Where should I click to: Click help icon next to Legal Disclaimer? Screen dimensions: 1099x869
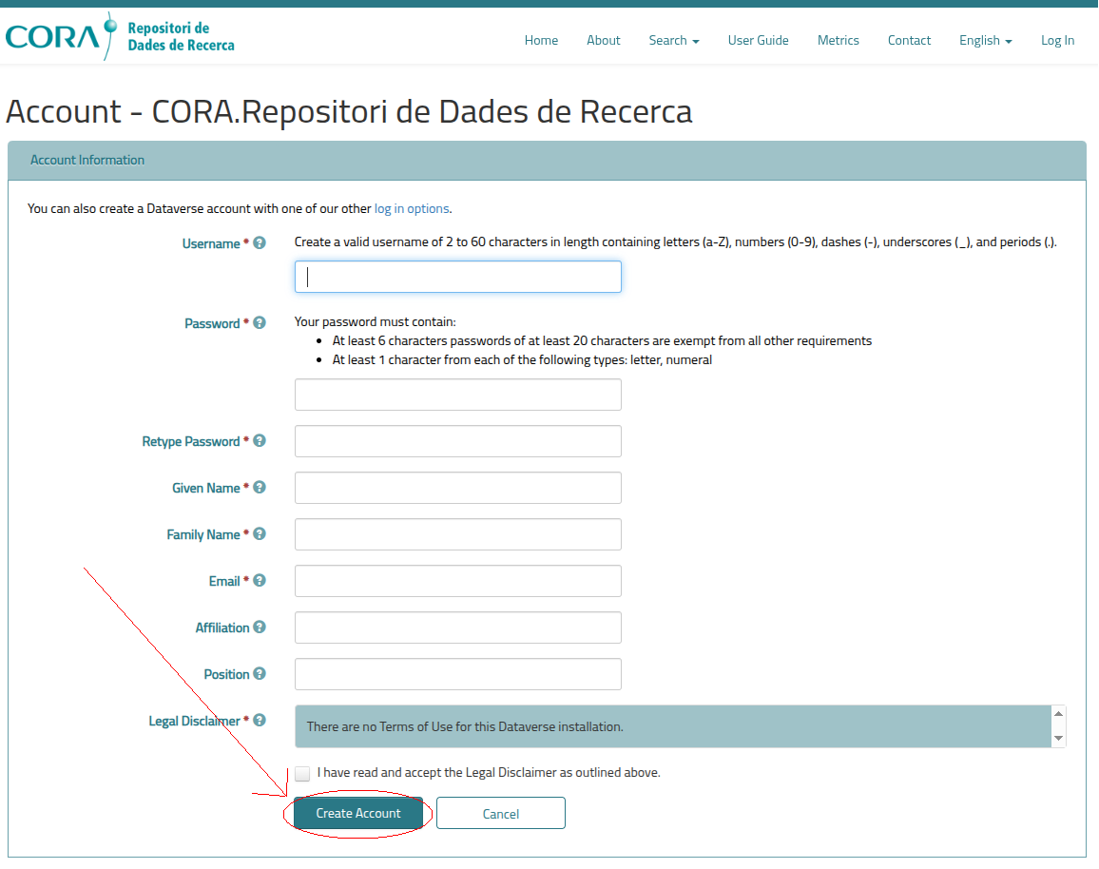coord(260,721)
